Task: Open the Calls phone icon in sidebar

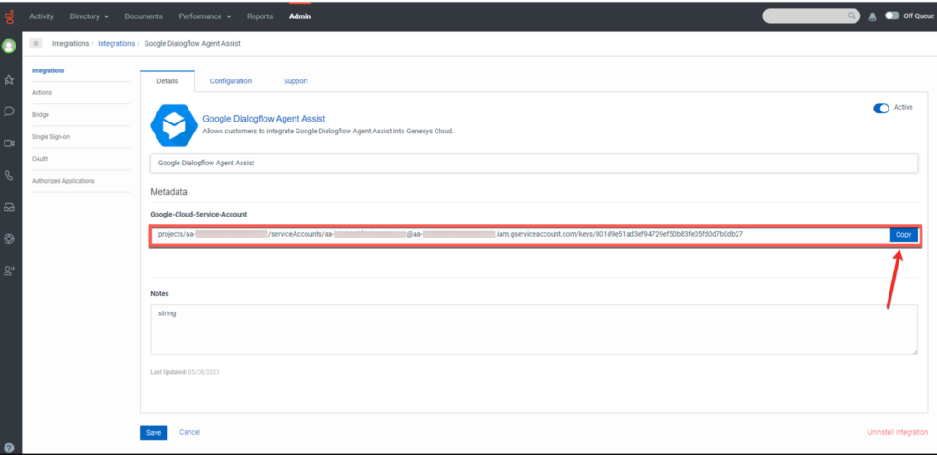Action: coord(9,175)
